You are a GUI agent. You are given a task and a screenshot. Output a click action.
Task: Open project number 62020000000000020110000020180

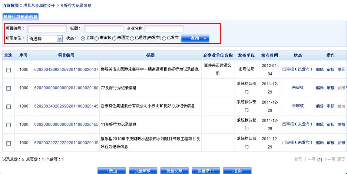click(x=66, y=88)
